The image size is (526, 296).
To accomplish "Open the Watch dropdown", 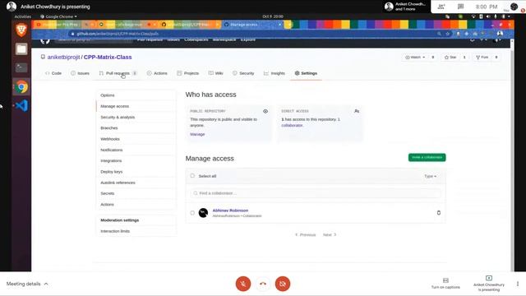I will 415,58.
